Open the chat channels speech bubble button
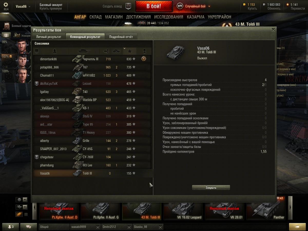The height and width of the screenshot is (231, 308). point(28,227)
